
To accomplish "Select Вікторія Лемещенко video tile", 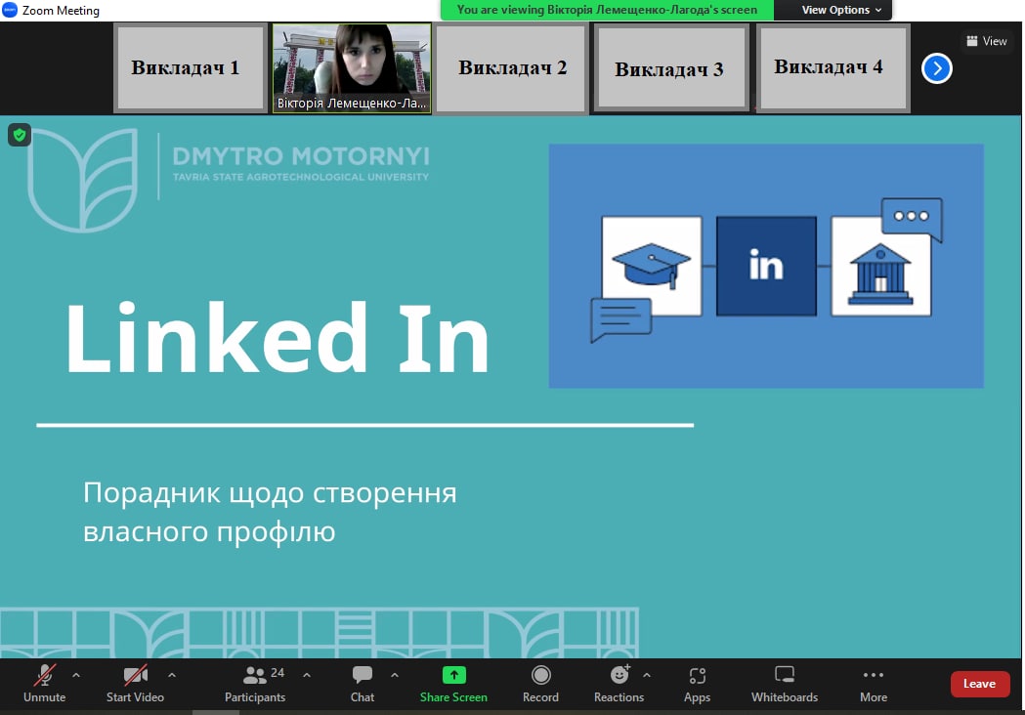I will [352, 68].
